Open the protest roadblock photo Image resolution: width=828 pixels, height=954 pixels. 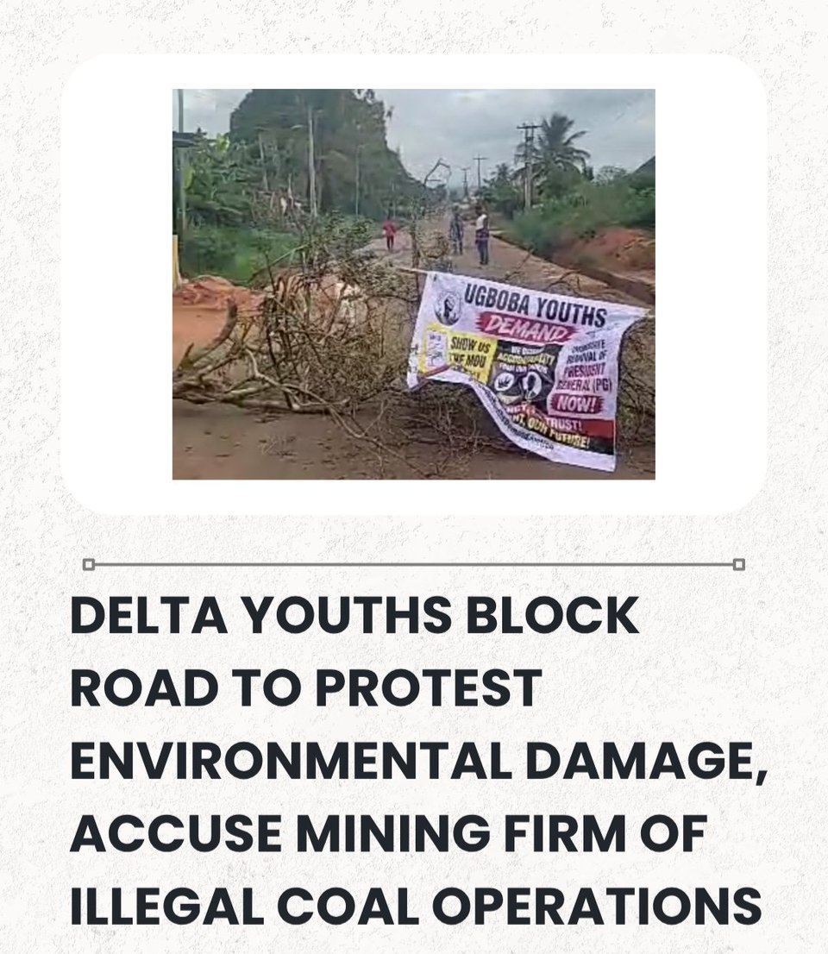414,284
